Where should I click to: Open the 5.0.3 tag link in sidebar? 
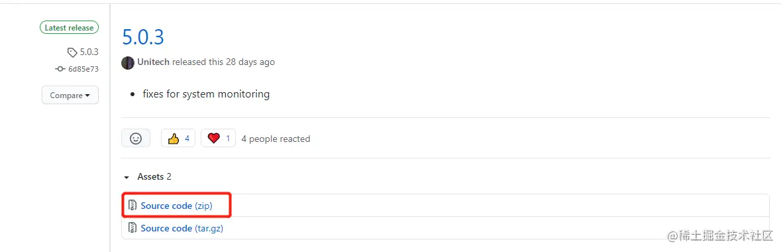point(89,52)
